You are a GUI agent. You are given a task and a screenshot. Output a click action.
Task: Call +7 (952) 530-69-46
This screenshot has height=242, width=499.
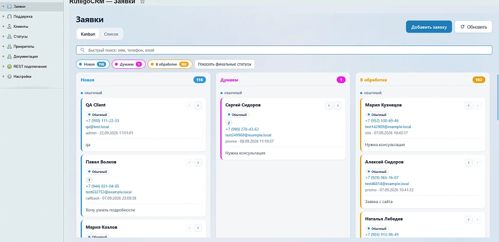coord(382,121)
